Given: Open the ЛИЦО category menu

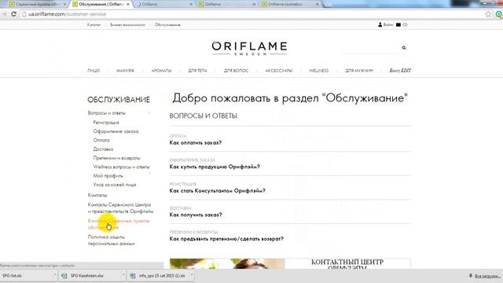Looking at the screenshot, I should pos(94,71).
